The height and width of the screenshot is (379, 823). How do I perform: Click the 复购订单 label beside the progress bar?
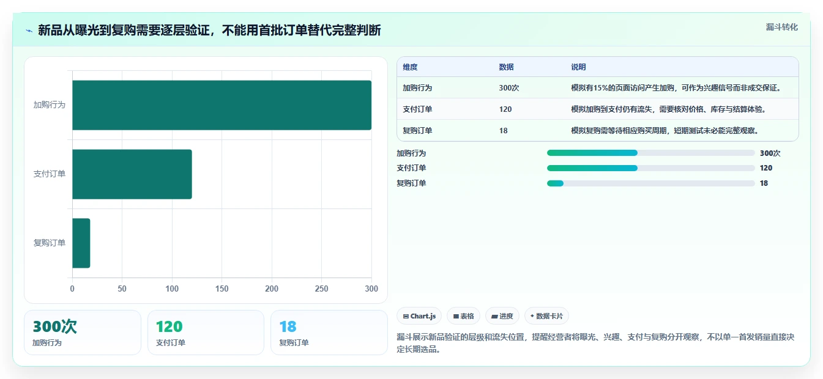click(411, 183)
